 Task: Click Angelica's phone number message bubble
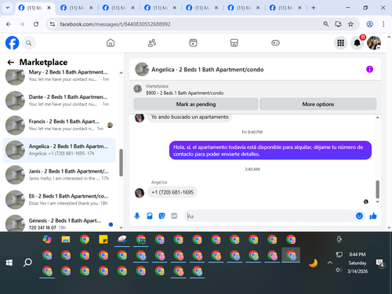(172, 192)
